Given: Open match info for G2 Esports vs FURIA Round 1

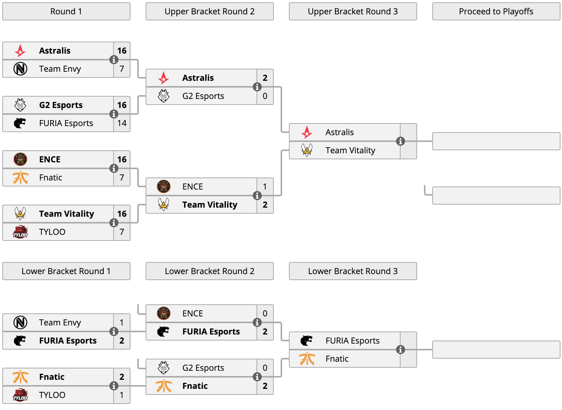Looking at the screenshot, I should point(114,114).
